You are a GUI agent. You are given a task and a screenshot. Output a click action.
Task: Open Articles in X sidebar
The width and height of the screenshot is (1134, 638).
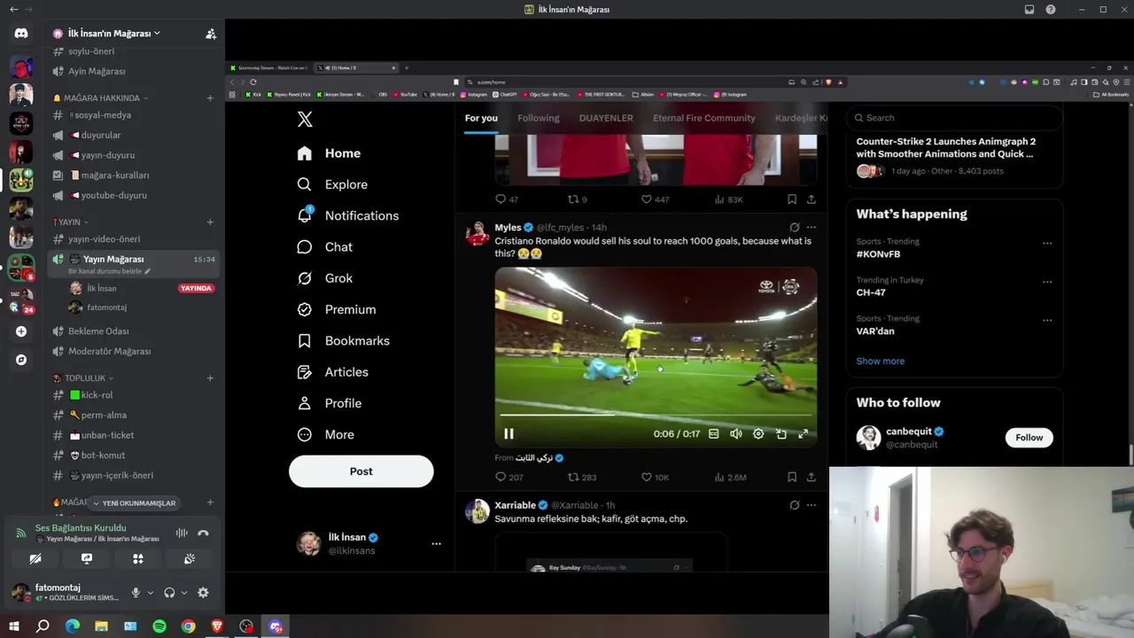pyautogui.click(x=333, y=372)
